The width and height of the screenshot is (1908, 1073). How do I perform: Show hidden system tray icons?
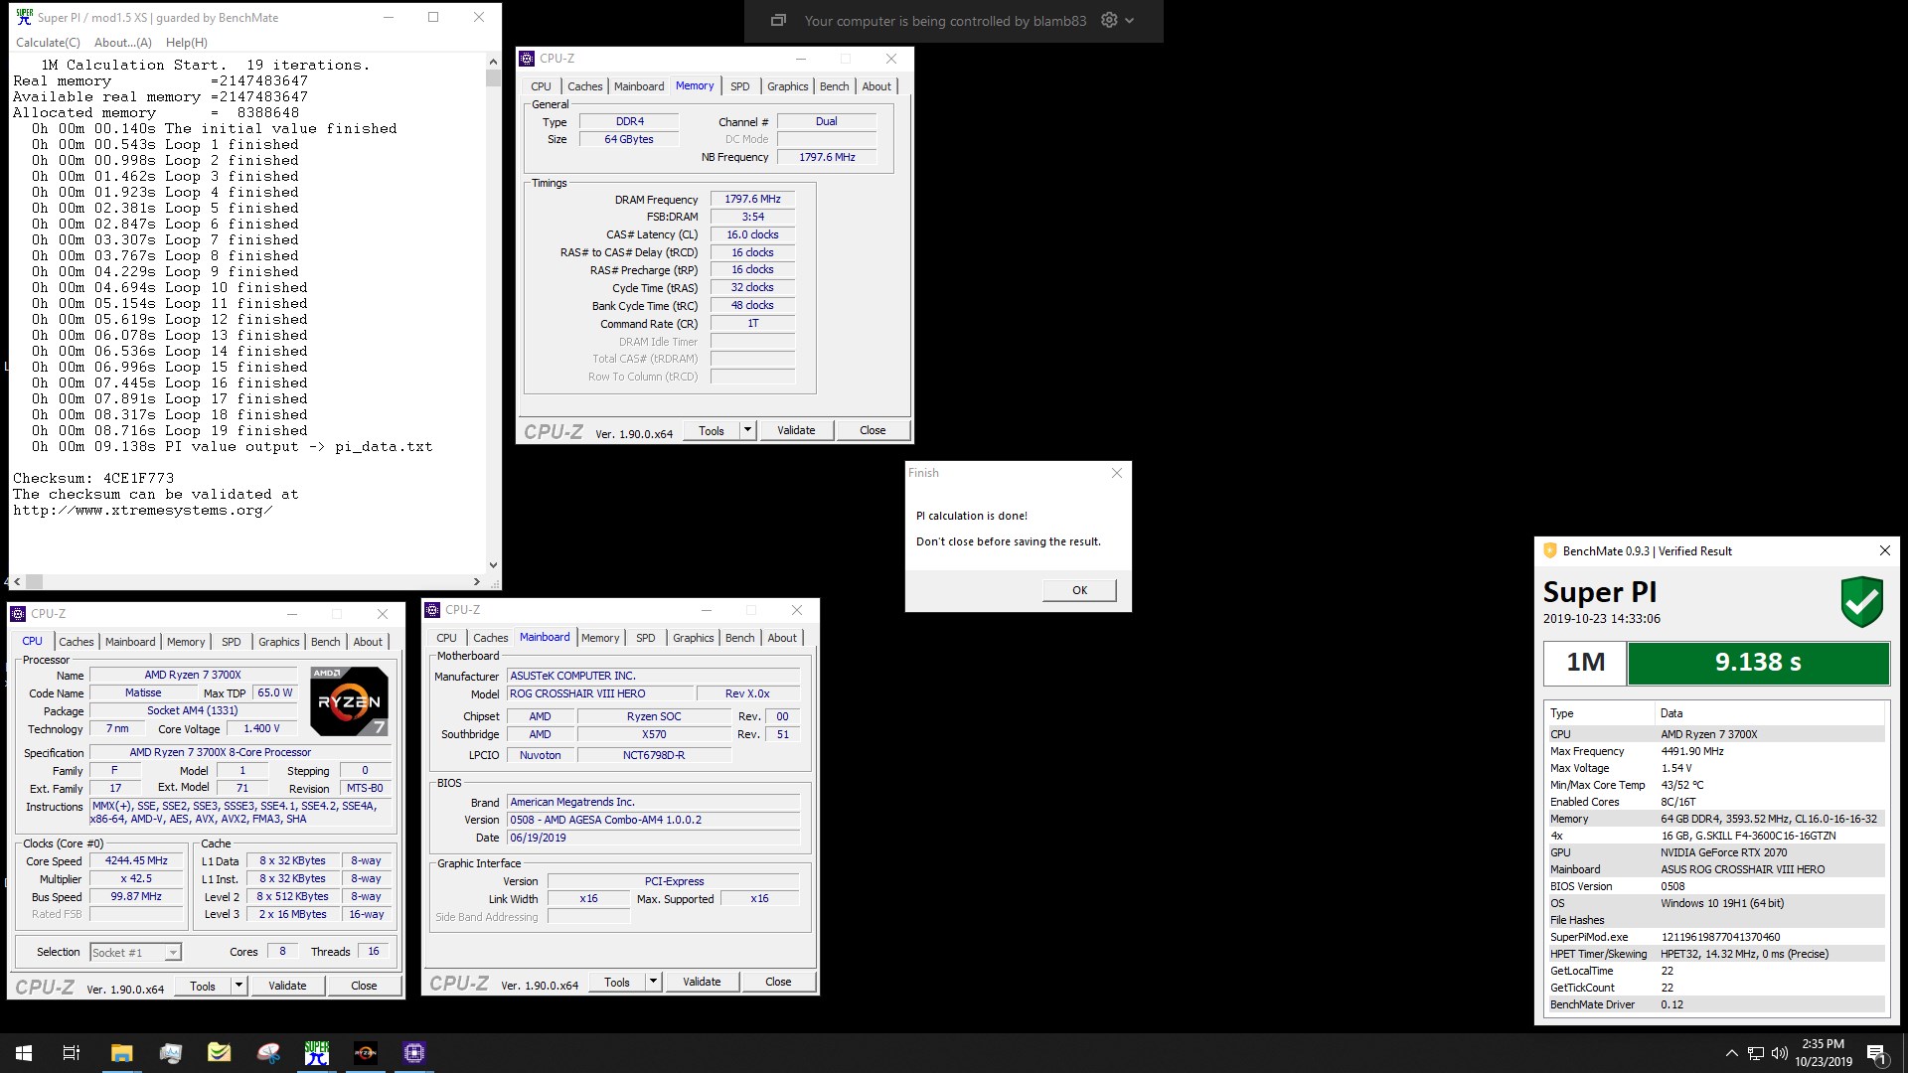click(1732, 1053)
